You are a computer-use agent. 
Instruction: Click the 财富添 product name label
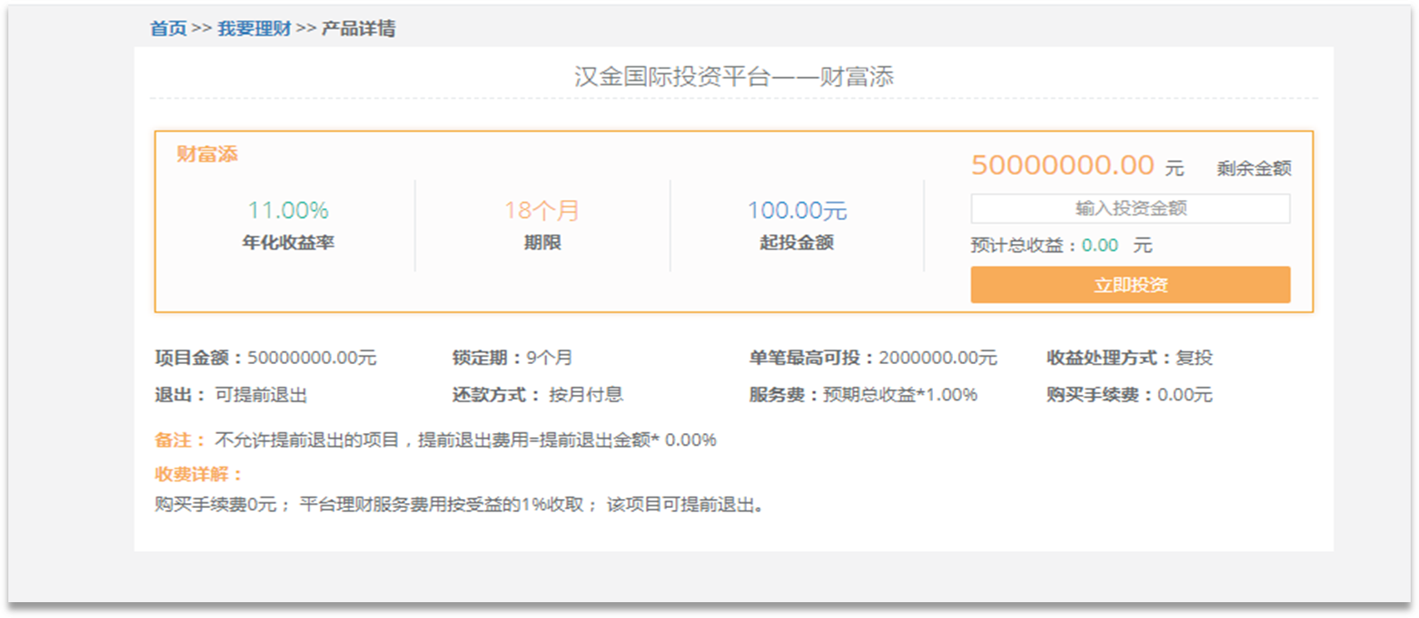(x=207, y=154)
